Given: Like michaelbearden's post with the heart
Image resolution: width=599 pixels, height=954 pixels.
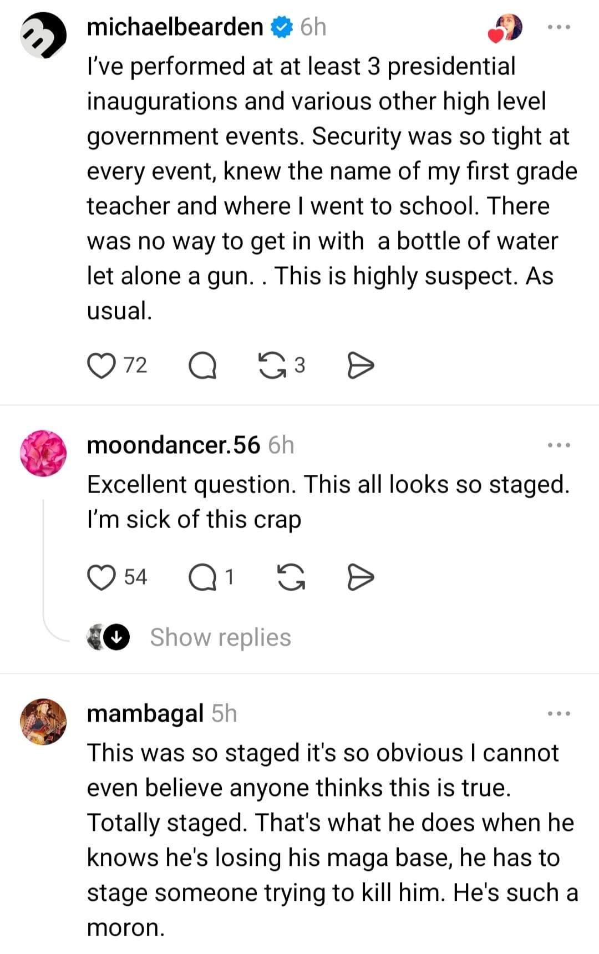Looking at the screenshot, I should 101,366.
